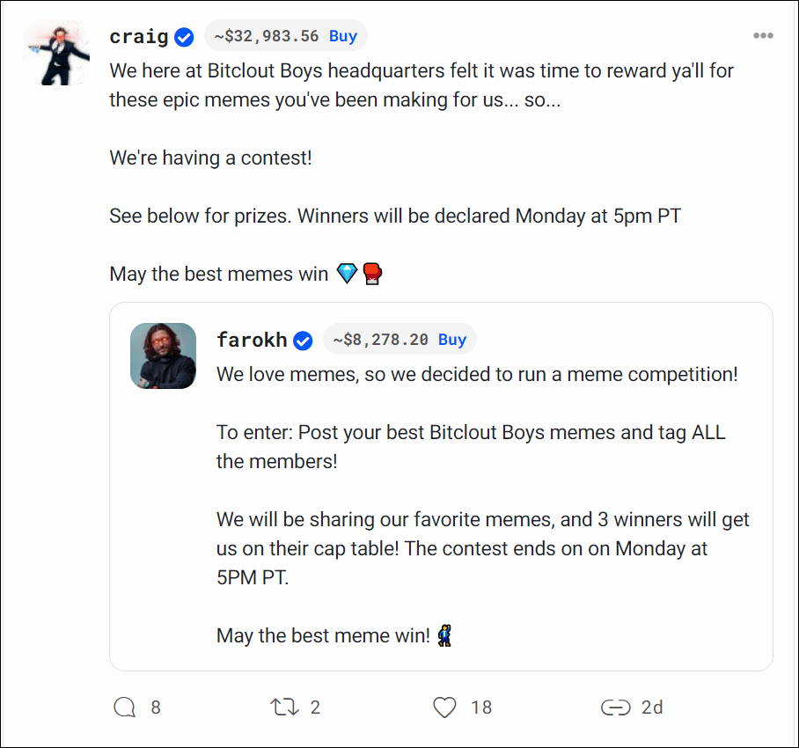
Task: Click the link icon showing 2d
Action: (616, 707)
